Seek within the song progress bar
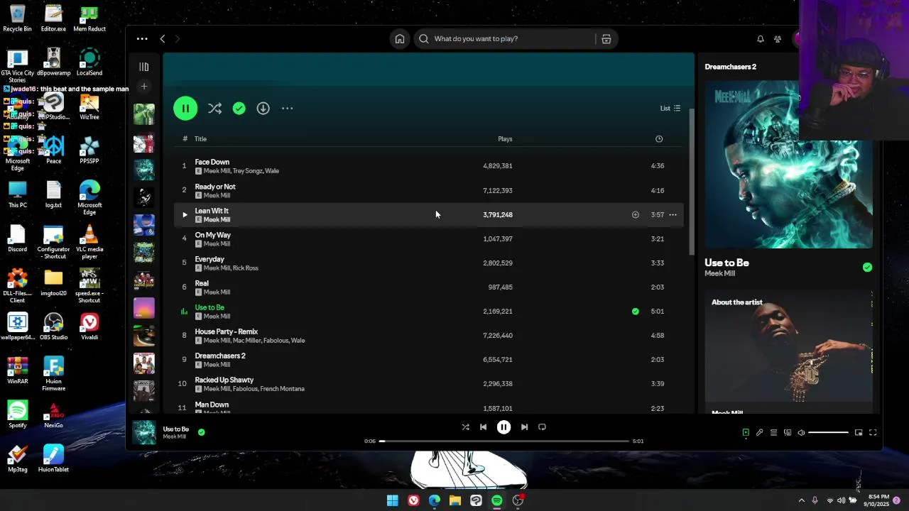This screenshot has width=909, height=511. (504, 441)
